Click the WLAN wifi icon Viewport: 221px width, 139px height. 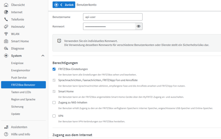pyautogui.click(x=6, y=34)
